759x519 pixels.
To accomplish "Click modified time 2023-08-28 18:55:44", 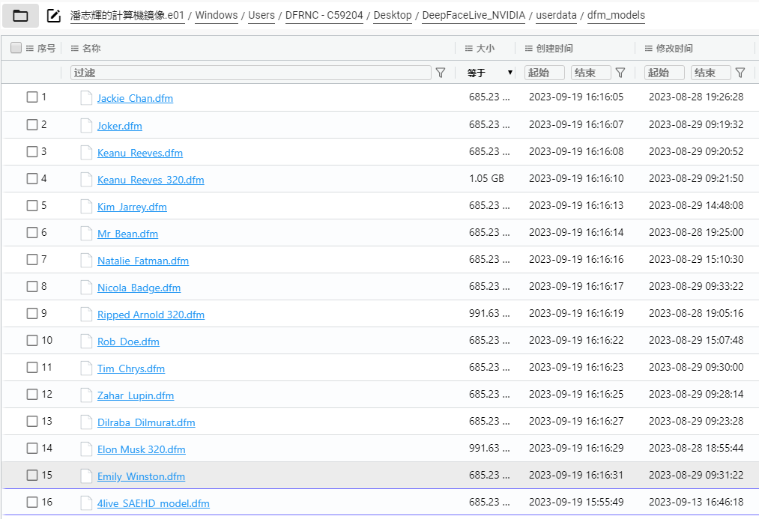I will 696,448.
